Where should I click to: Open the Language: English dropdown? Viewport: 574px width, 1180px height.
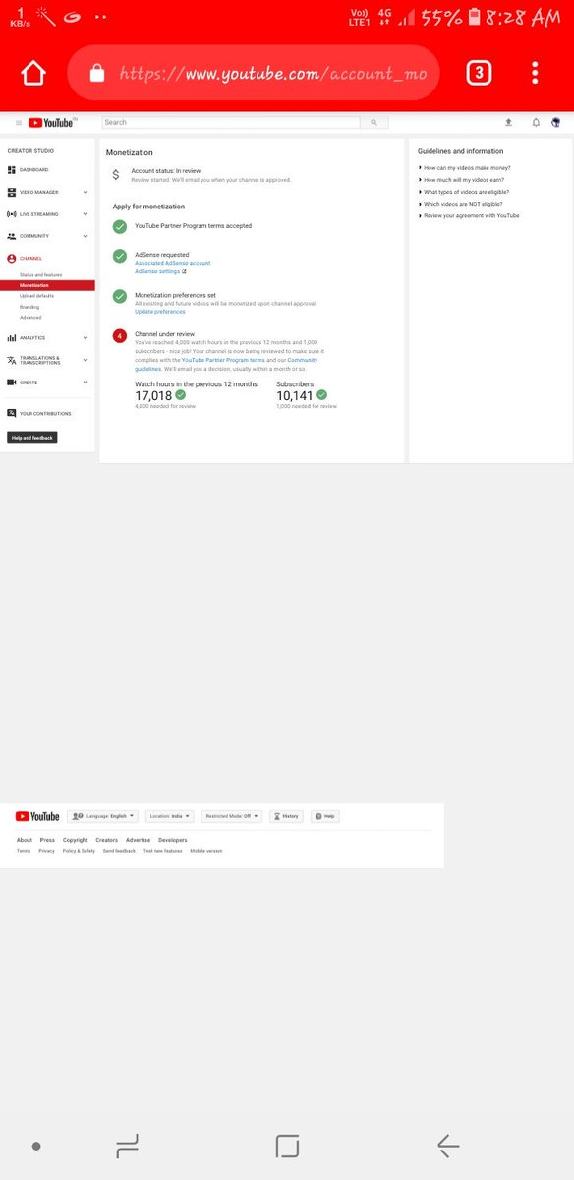[103, 816]
